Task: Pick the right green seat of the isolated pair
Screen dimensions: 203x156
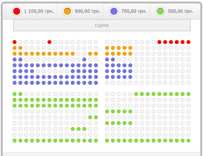Action: (96, 117)
